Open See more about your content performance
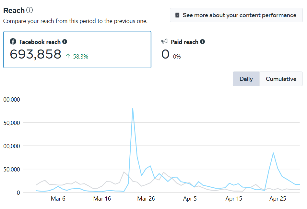307x209 pixels. click(236, 15)
